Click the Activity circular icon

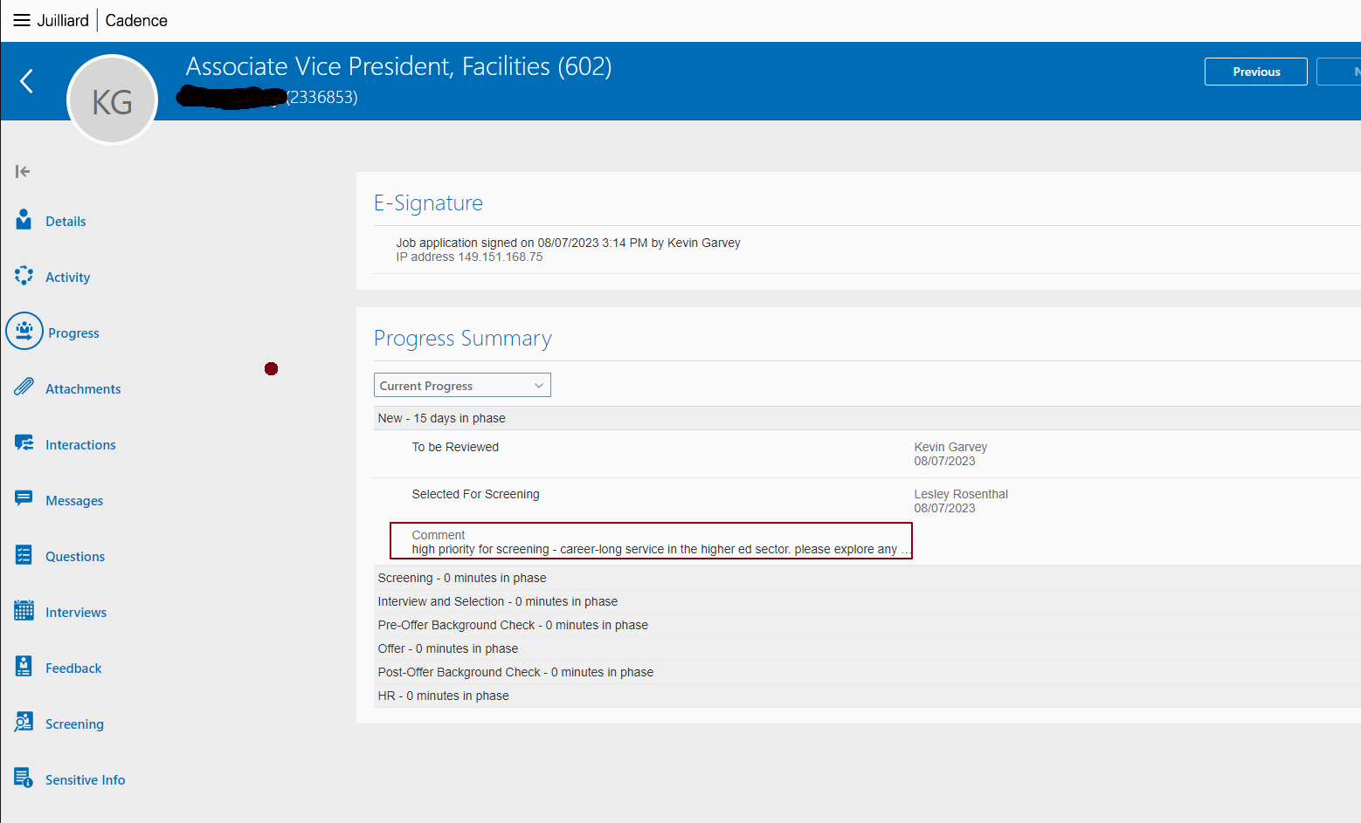[x=24, y=276]
